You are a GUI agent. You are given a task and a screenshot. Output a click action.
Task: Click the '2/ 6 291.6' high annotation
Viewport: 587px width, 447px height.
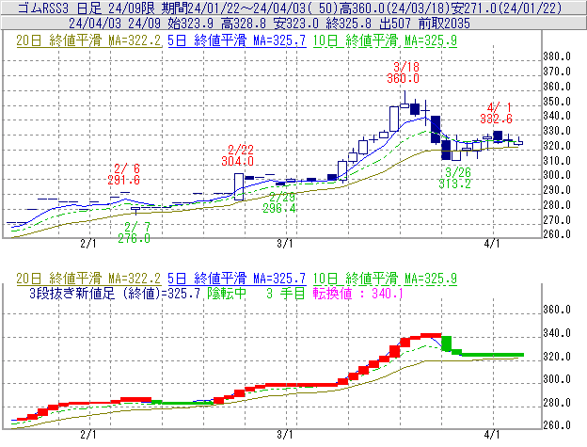124,174
